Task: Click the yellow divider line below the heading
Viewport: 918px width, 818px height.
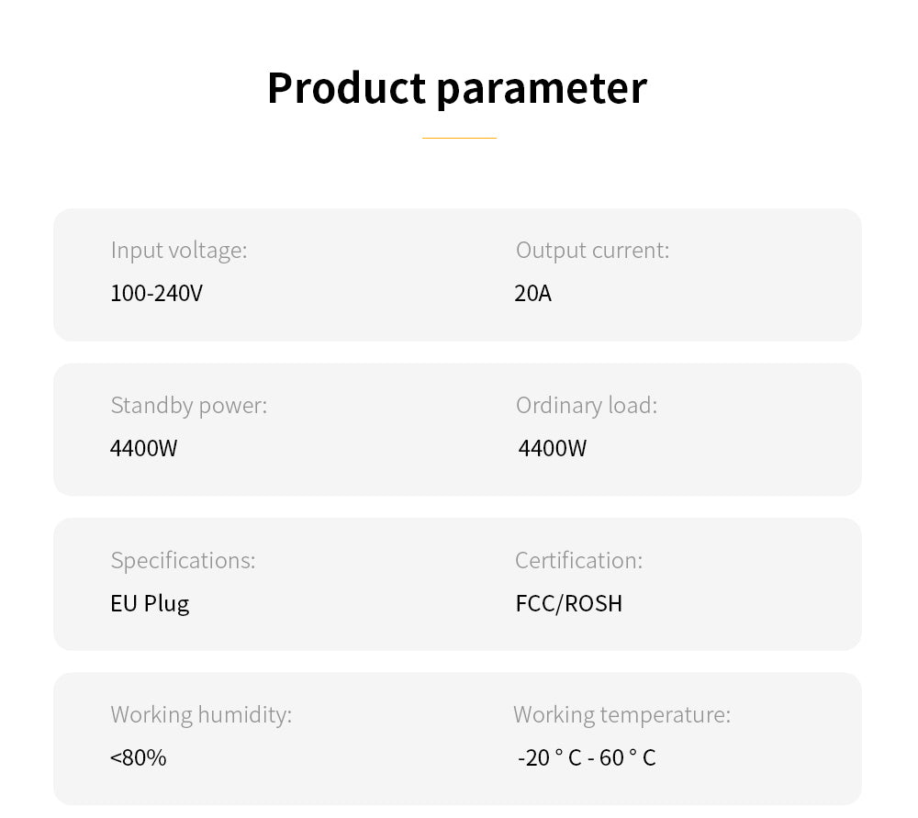Action: (x=459, y=138)
